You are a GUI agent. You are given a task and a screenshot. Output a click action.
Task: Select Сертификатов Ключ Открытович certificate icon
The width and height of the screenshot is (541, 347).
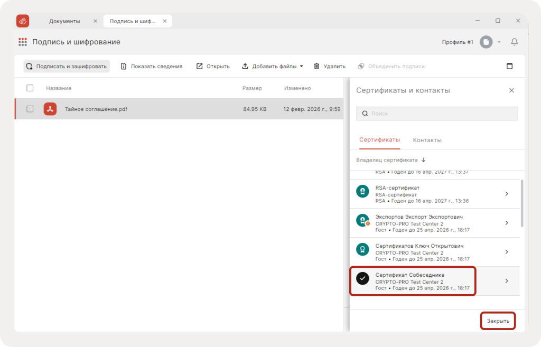click(362, 249)
